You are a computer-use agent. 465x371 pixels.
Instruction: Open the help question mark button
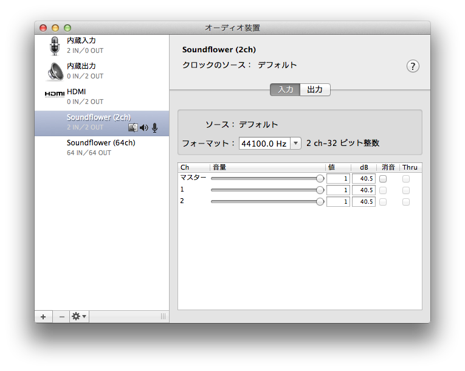413,66
